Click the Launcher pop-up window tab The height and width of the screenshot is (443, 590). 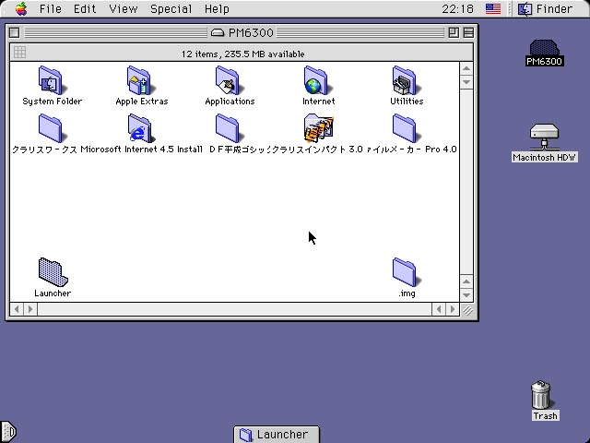pos(277,435)
